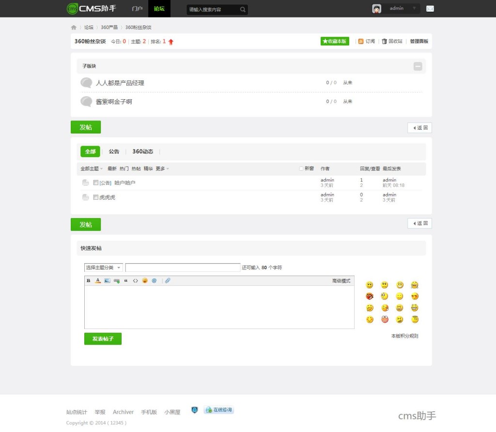Click the paperclip attachment icon
This screenshot has width=496, height=432.
168,281
